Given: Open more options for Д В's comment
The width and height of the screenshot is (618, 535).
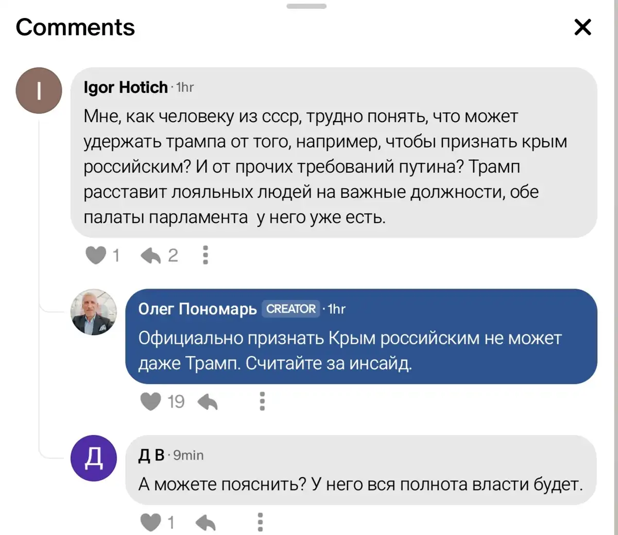Looking at the screenshot, I should (x=260, y=523).
